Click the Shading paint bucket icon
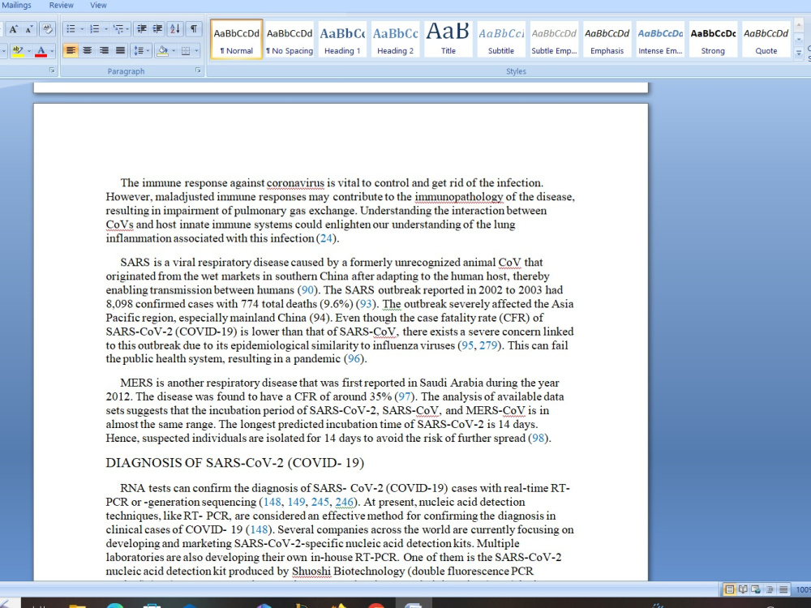The height and width of the screenshot is (608, 811). [x=162, y=50]
